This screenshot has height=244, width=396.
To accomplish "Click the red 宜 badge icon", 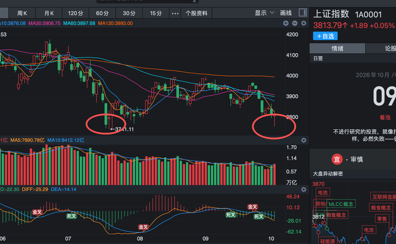I will (337, 159).
